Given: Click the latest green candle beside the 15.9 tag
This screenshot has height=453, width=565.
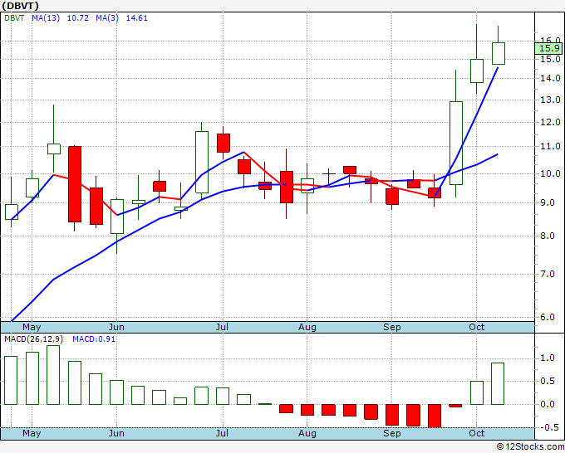Looking at the screenshot, I should click(x=499, y=53).
